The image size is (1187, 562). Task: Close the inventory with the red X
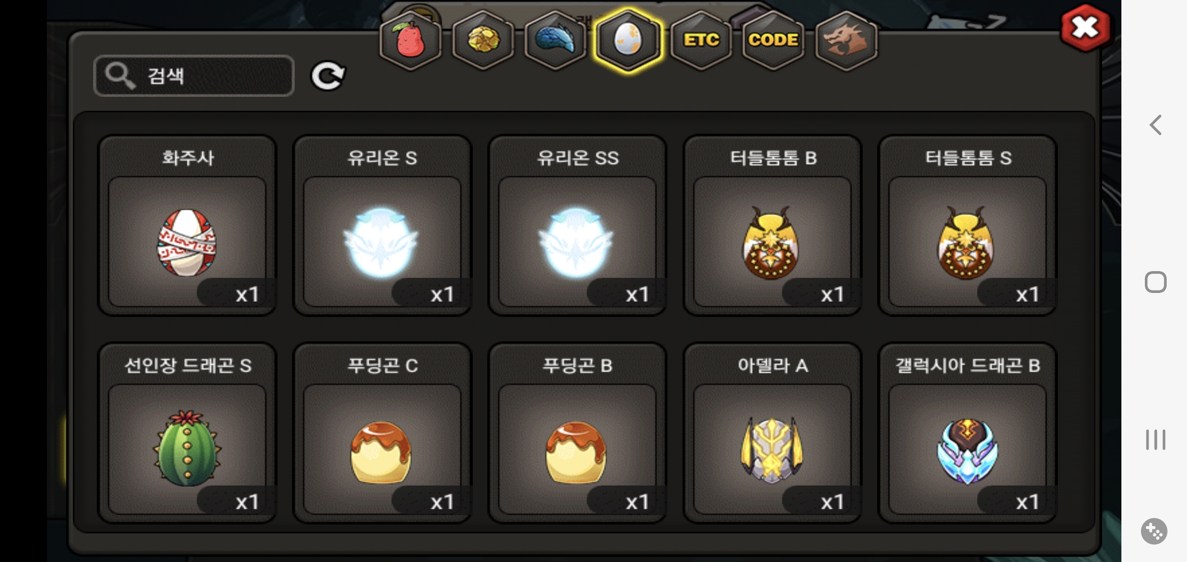[x=1085, y=28]
